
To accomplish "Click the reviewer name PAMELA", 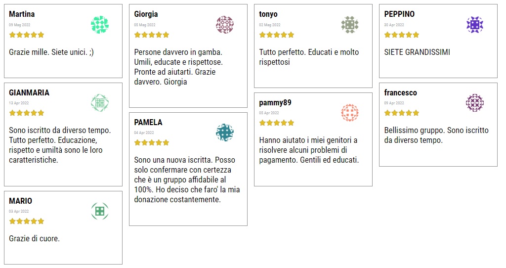I will 148,123.
